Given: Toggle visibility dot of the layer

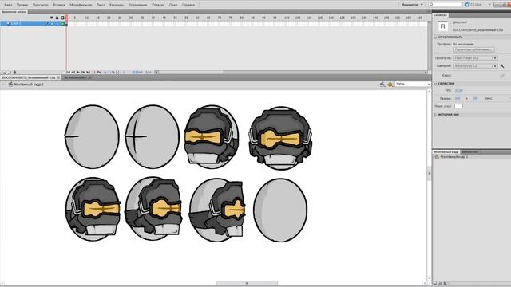Looking at the screenshot, I should (x=52, y=23).
